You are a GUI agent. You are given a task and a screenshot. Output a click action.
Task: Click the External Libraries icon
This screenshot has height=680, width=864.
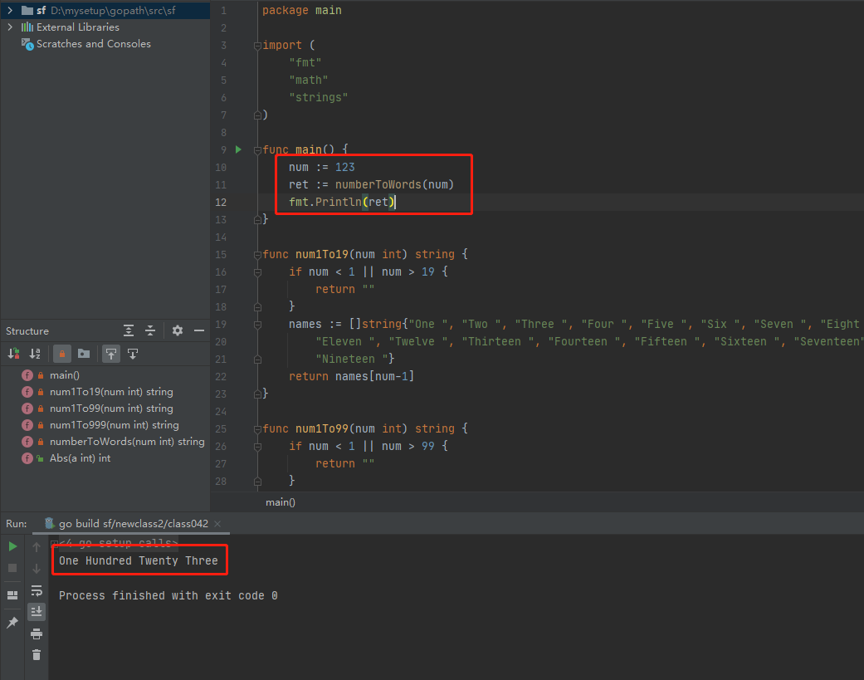(27, 27)
